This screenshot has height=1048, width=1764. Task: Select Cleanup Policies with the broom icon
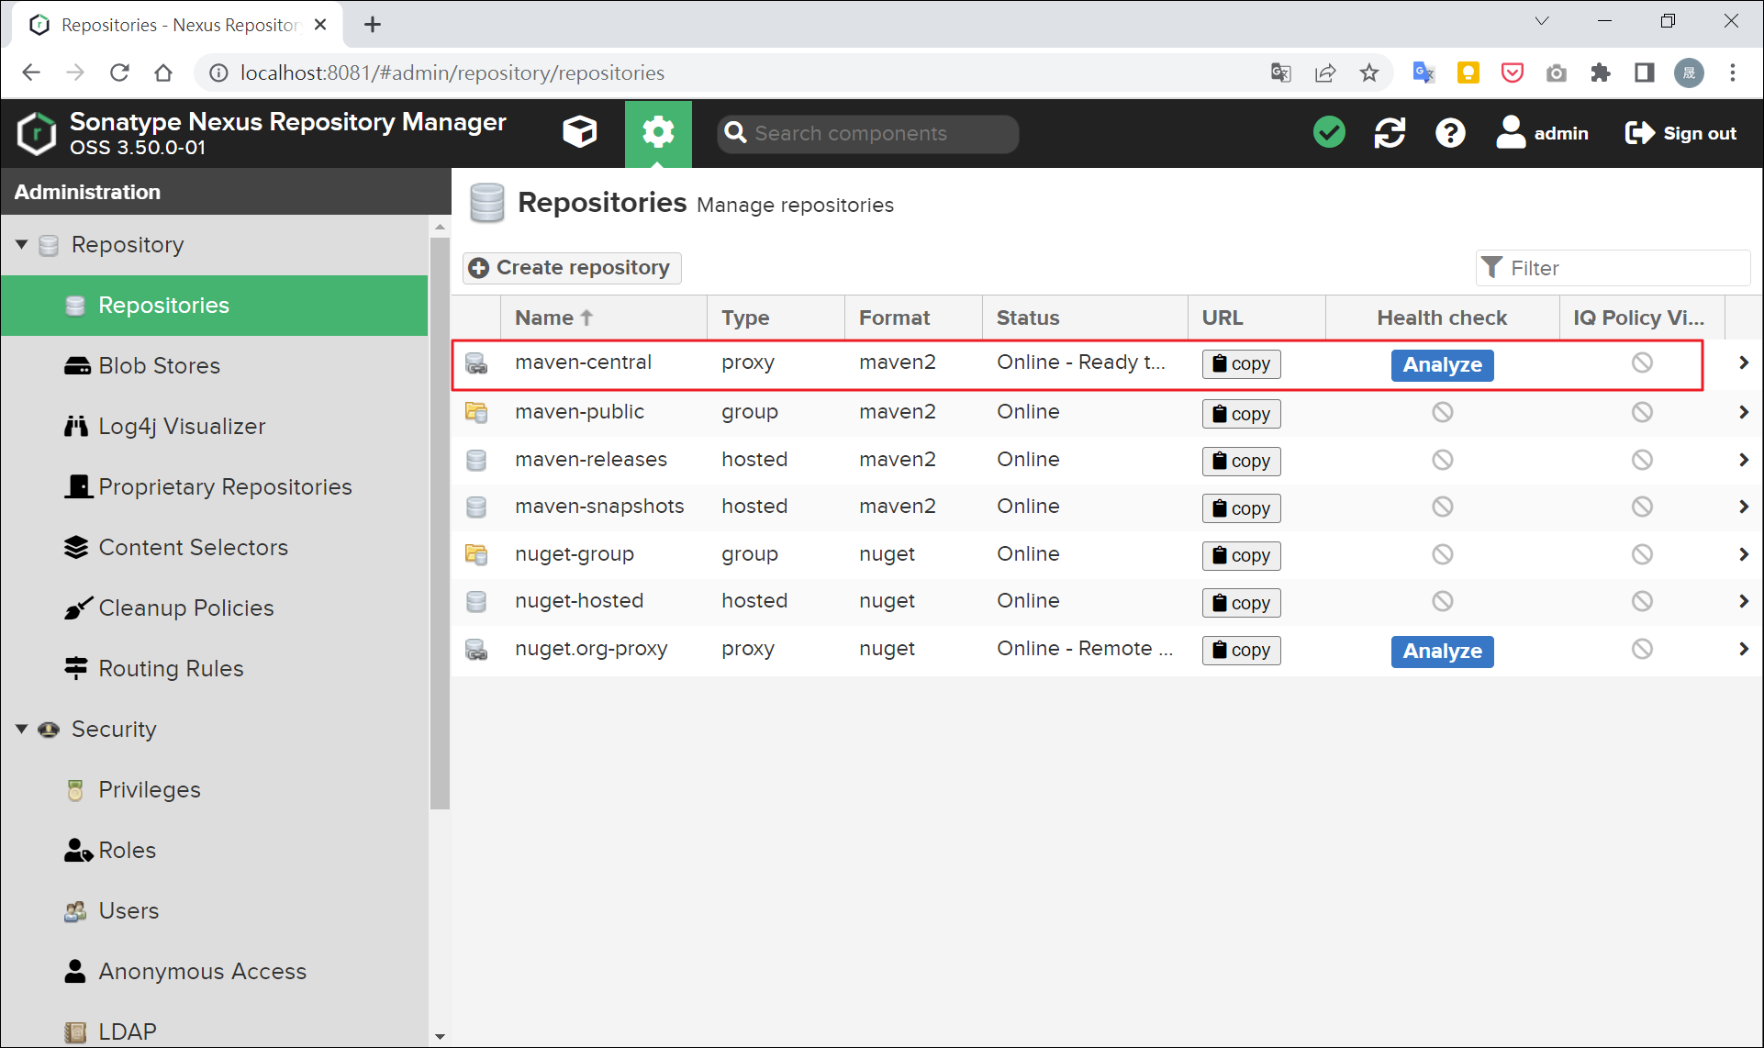pyautogui.click(x=77, y=607)
